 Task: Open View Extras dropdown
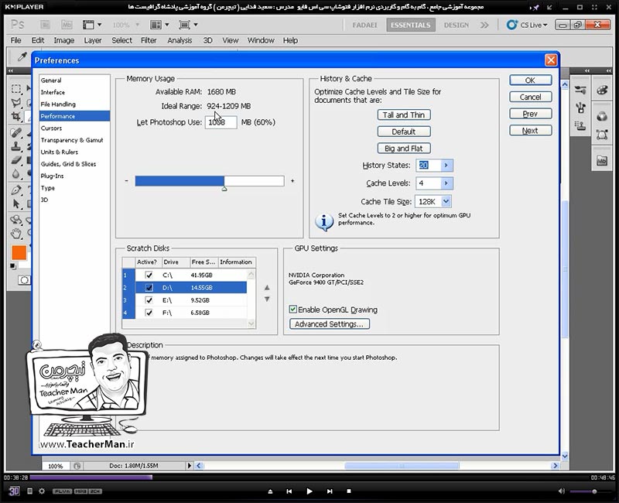pyautogui.click(x=92, y=25)
